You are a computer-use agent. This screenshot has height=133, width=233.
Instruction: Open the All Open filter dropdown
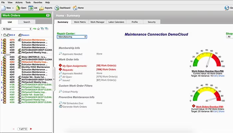[17, 29]
